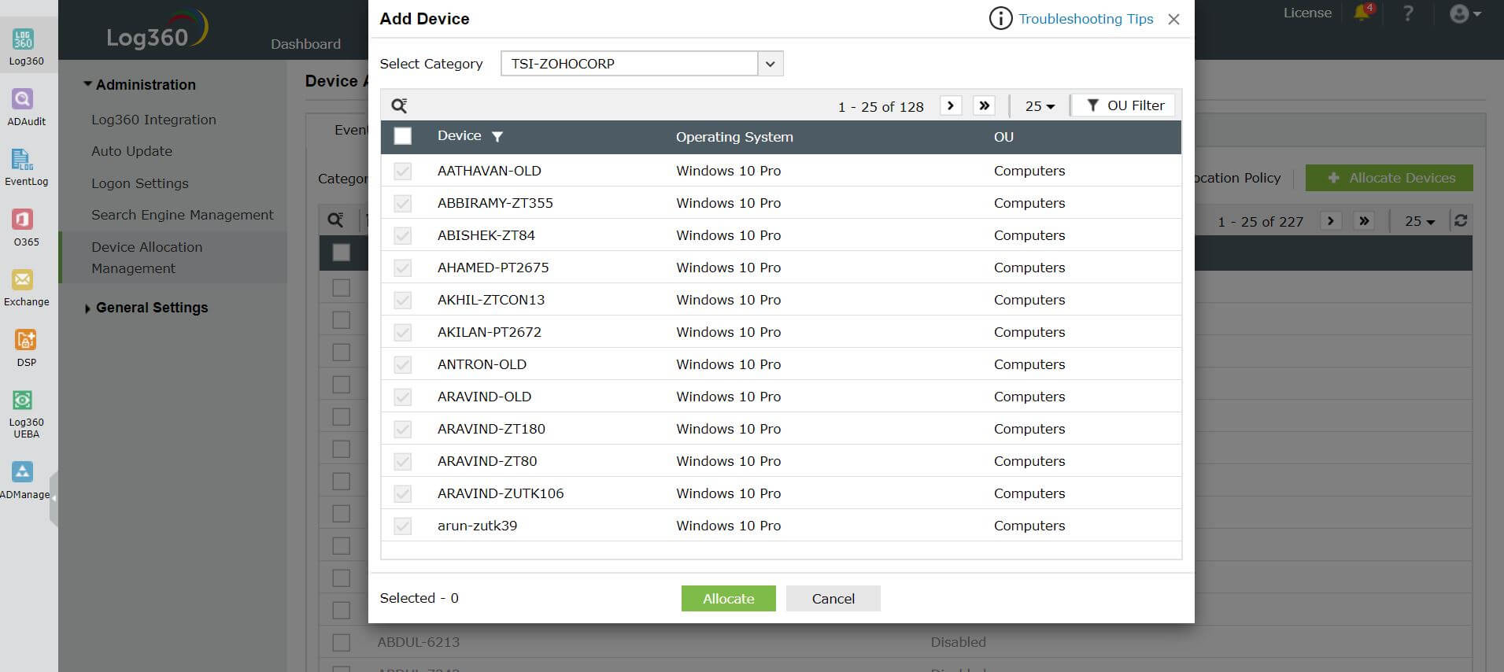Toggle checkbox for ANTRON-OLD
1504x672 pixels.
[x=402, y=364]
